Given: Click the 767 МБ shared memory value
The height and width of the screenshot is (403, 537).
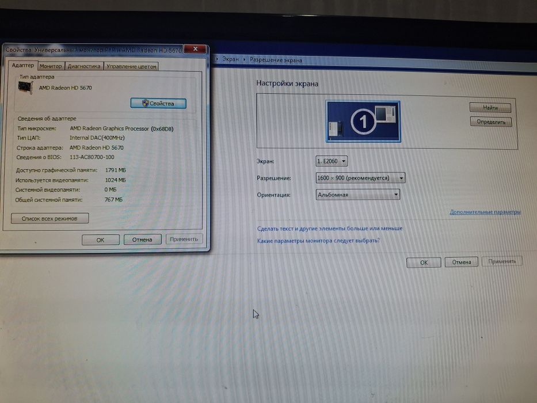Looking at the screenshot, I should click(113, 199).
